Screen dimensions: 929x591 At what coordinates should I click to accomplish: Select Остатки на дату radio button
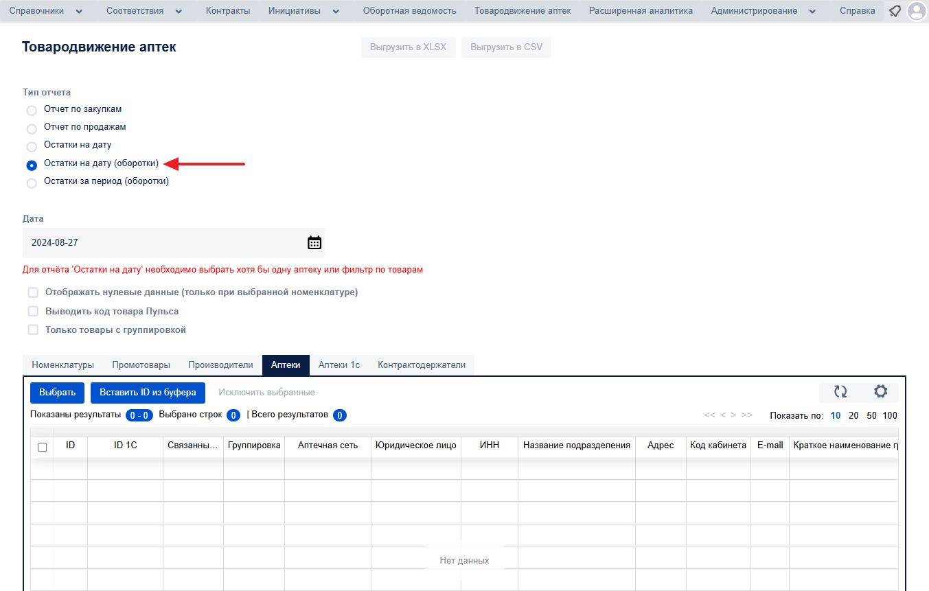[x=32, y=146]
